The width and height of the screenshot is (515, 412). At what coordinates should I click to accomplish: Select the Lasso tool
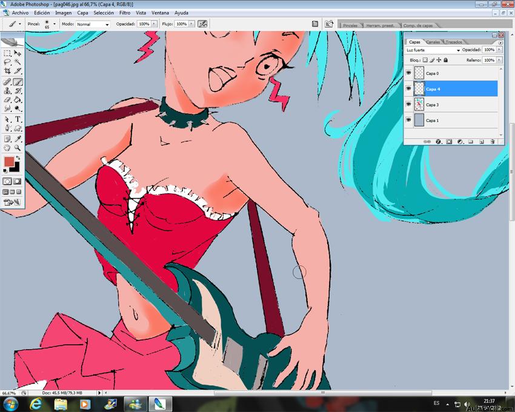pyautogui.click(x=7, y=62)
